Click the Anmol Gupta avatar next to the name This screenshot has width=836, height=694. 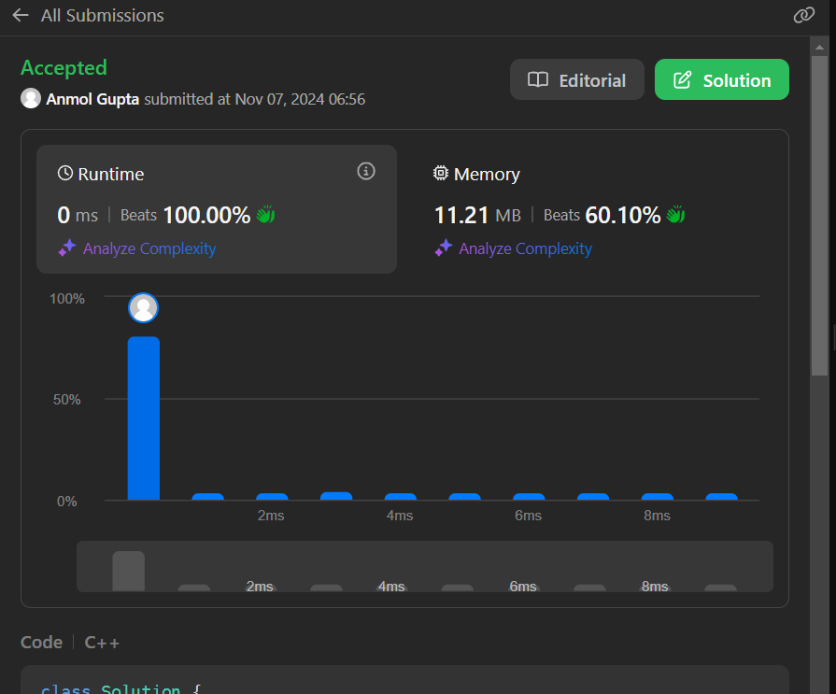pos(31,99)
